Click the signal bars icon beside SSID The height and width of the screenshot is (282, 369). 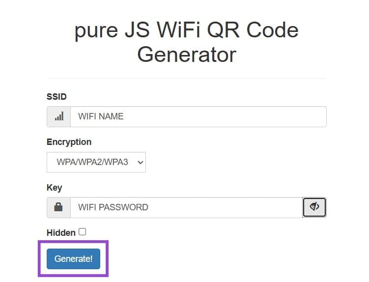[59, 117]
